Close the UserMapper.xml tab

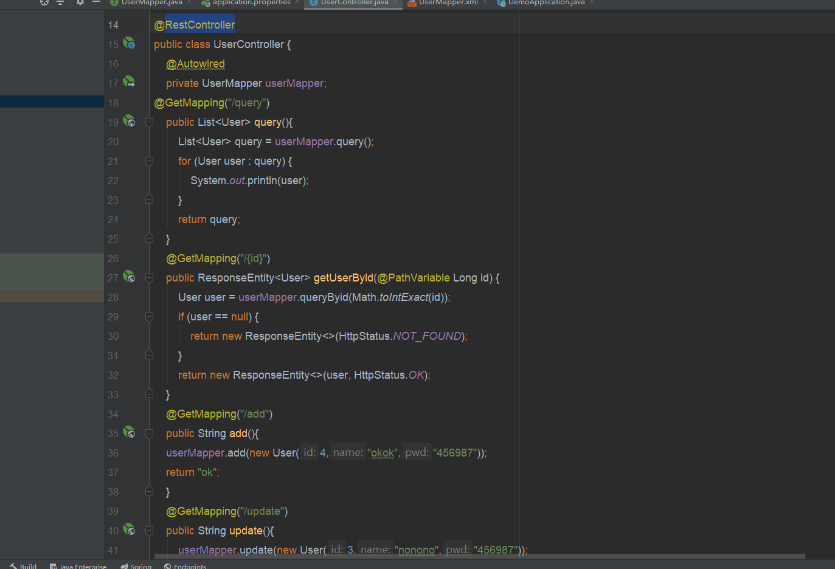point(485,2)
